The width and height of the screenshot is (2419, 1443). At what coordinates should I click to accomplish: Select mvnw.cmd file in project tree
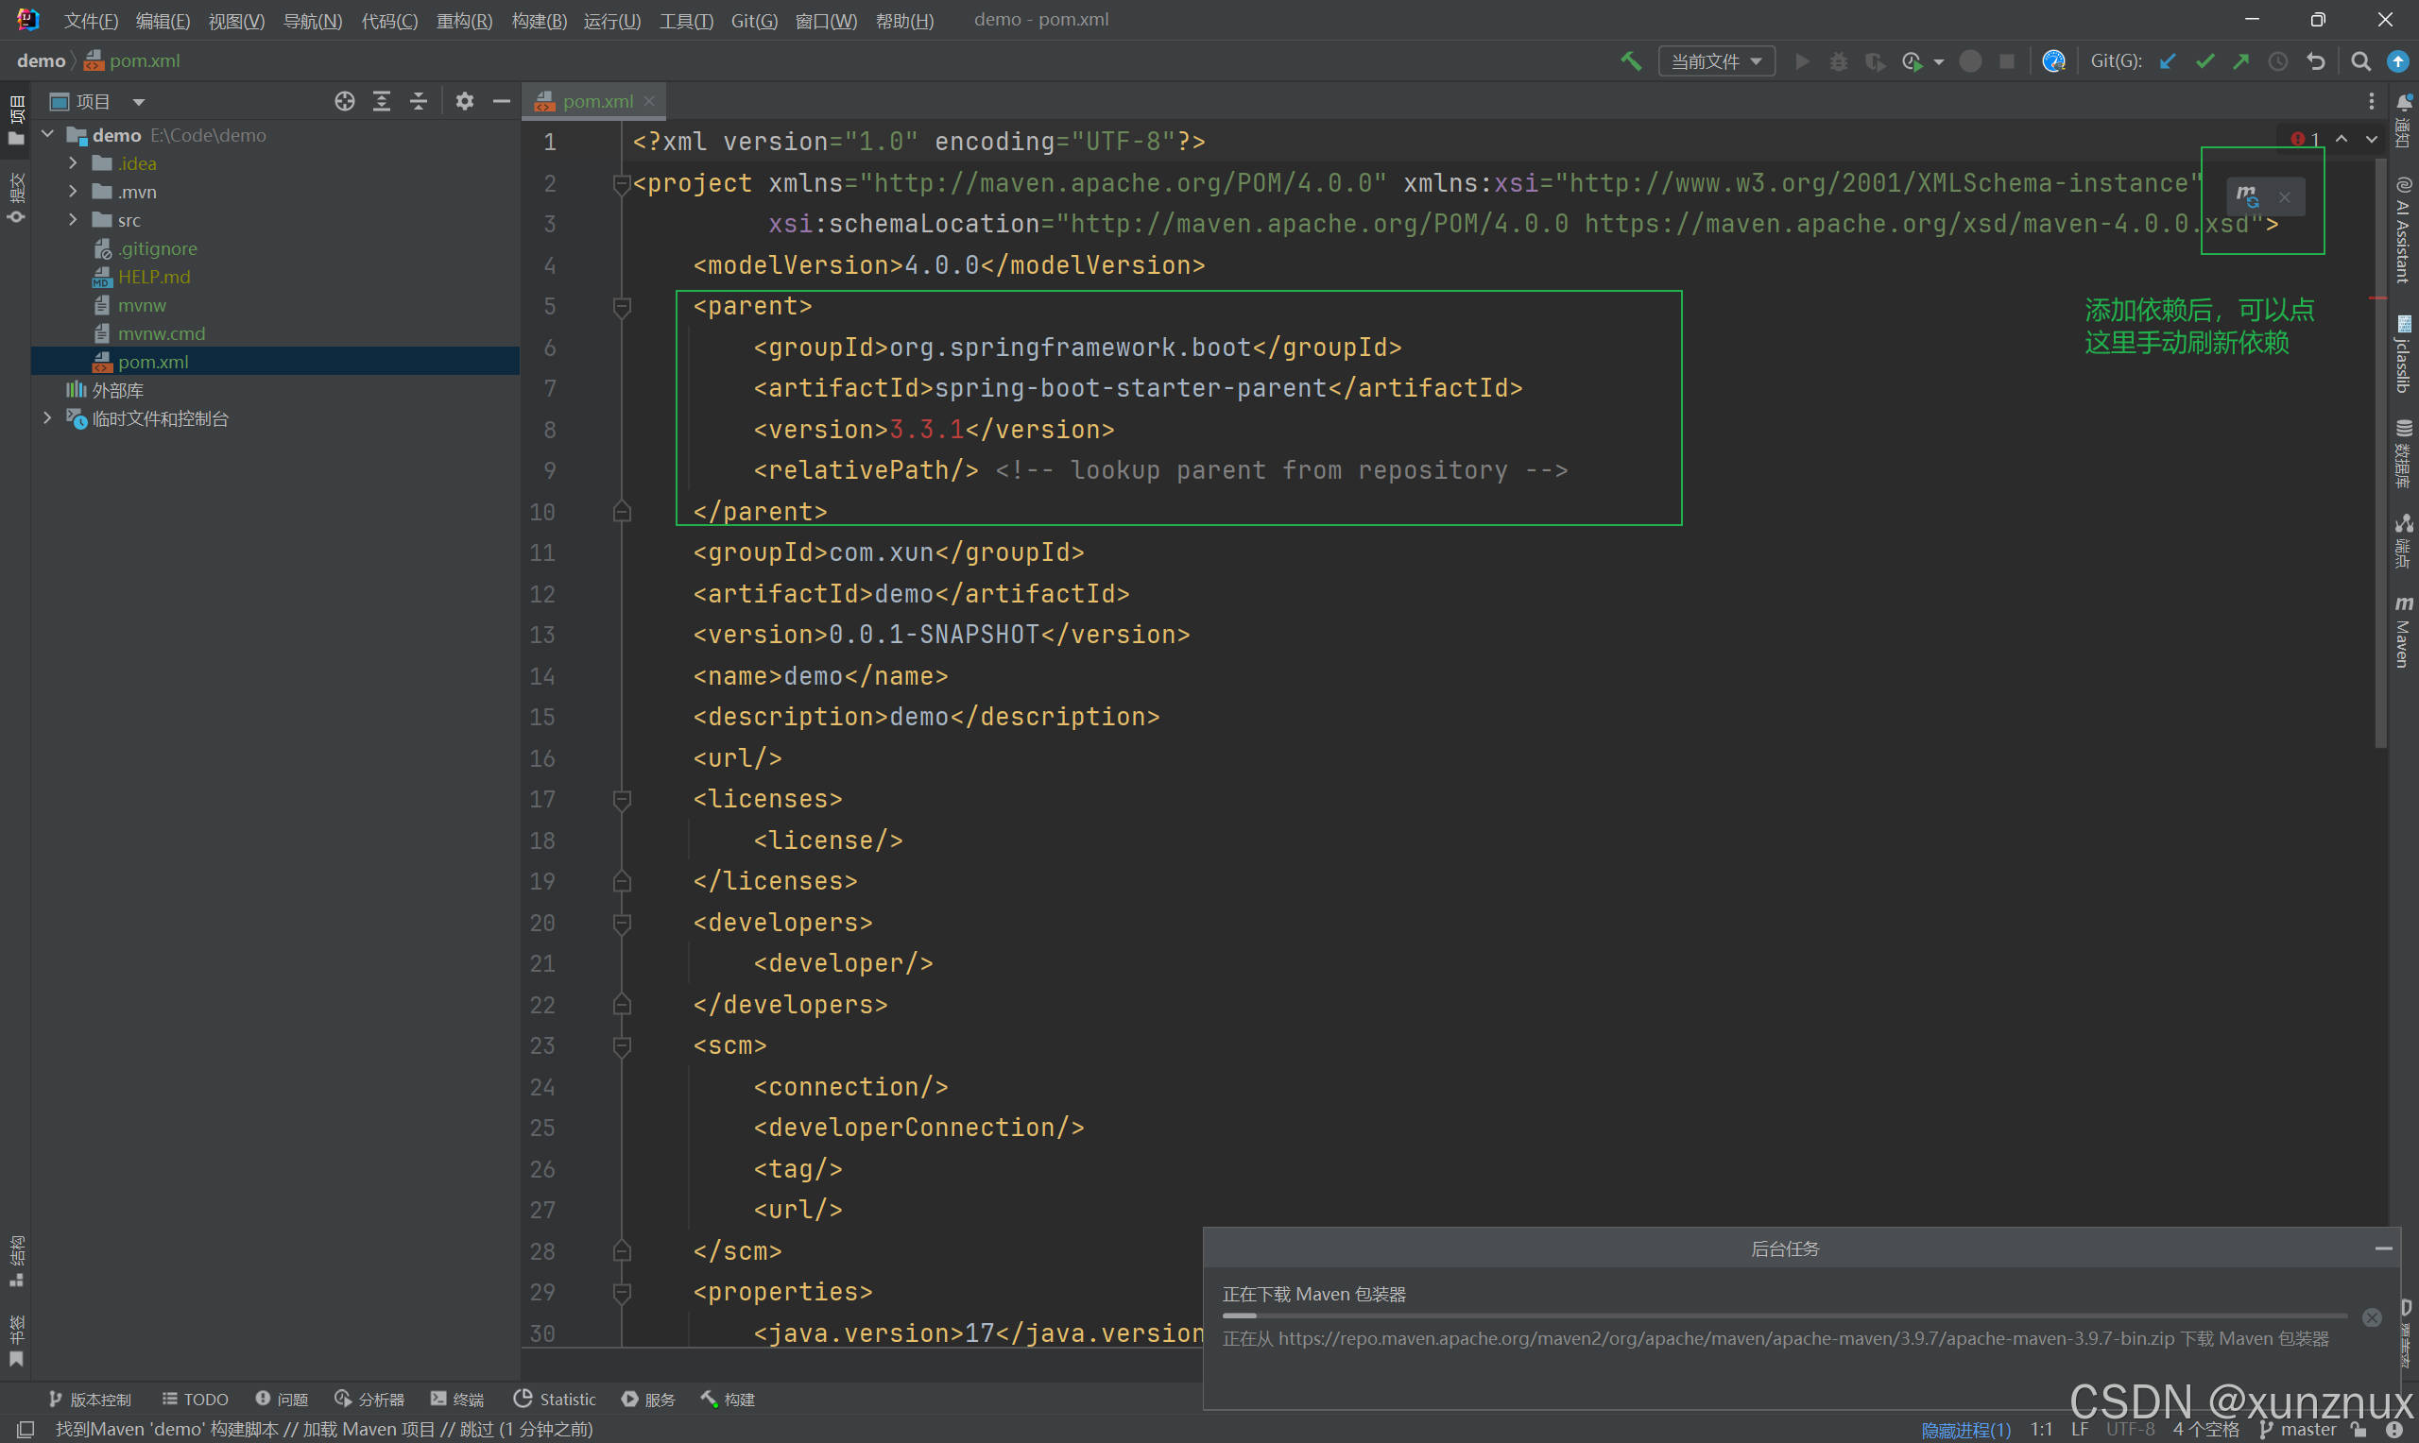point(161,332)
